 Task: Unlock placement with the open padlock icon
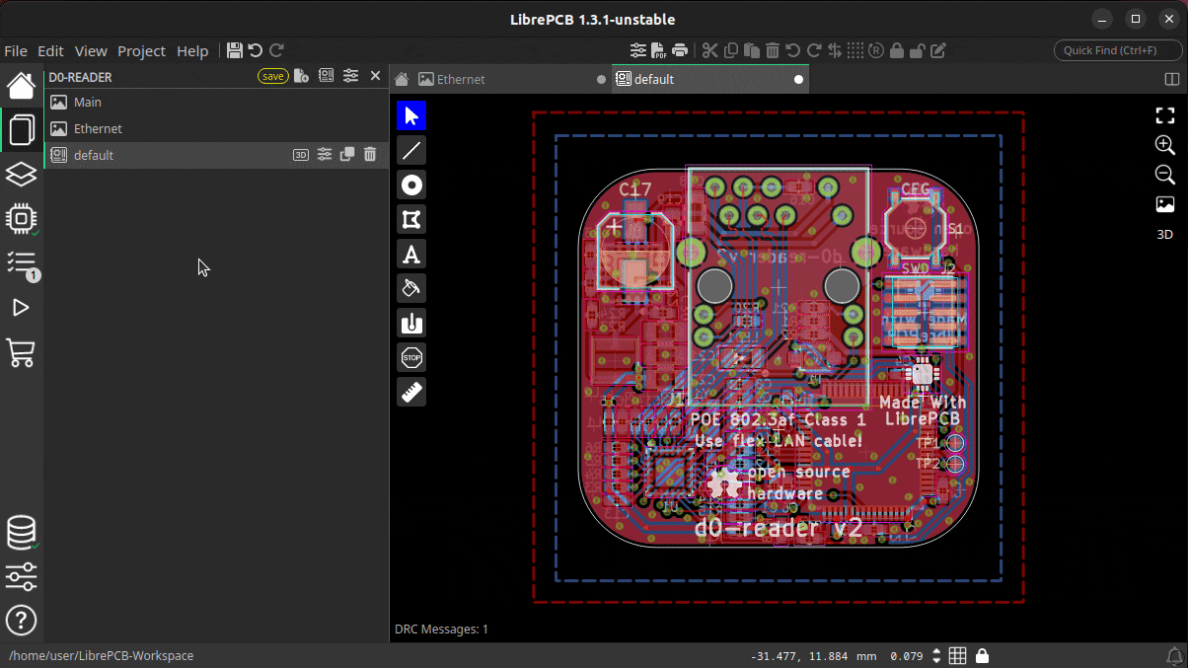click(918, 50)
